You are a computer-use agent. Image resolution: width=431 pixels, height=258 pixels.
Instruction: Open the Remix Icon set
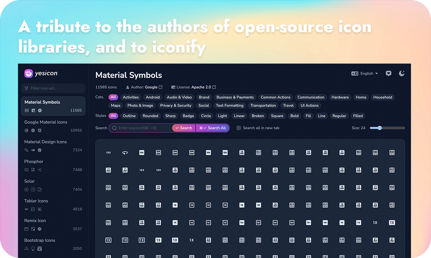[53, 224]
